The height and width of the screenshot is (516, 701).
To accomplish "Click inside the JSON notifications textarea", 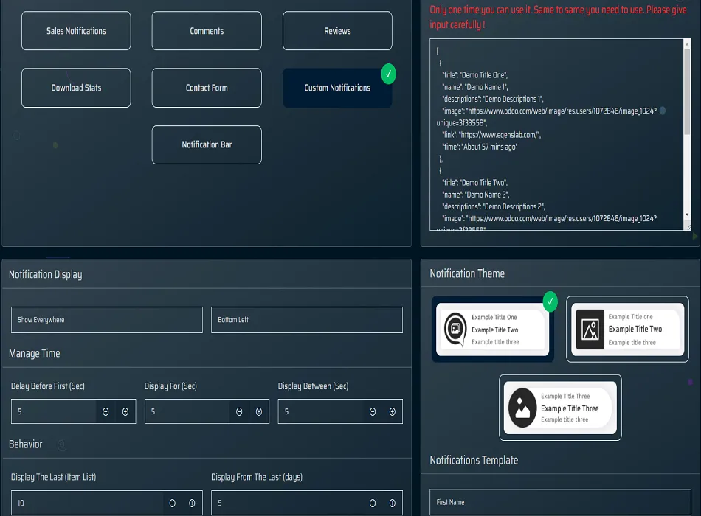I will 556,134.
